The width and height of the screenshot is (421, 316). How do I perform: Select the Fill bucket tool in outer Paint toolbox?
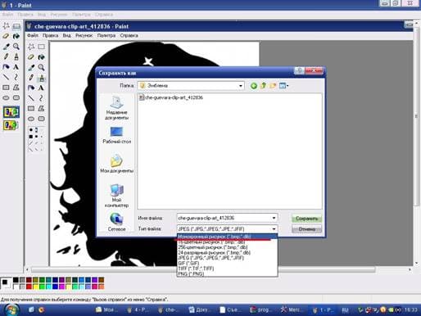pos(16,36)
